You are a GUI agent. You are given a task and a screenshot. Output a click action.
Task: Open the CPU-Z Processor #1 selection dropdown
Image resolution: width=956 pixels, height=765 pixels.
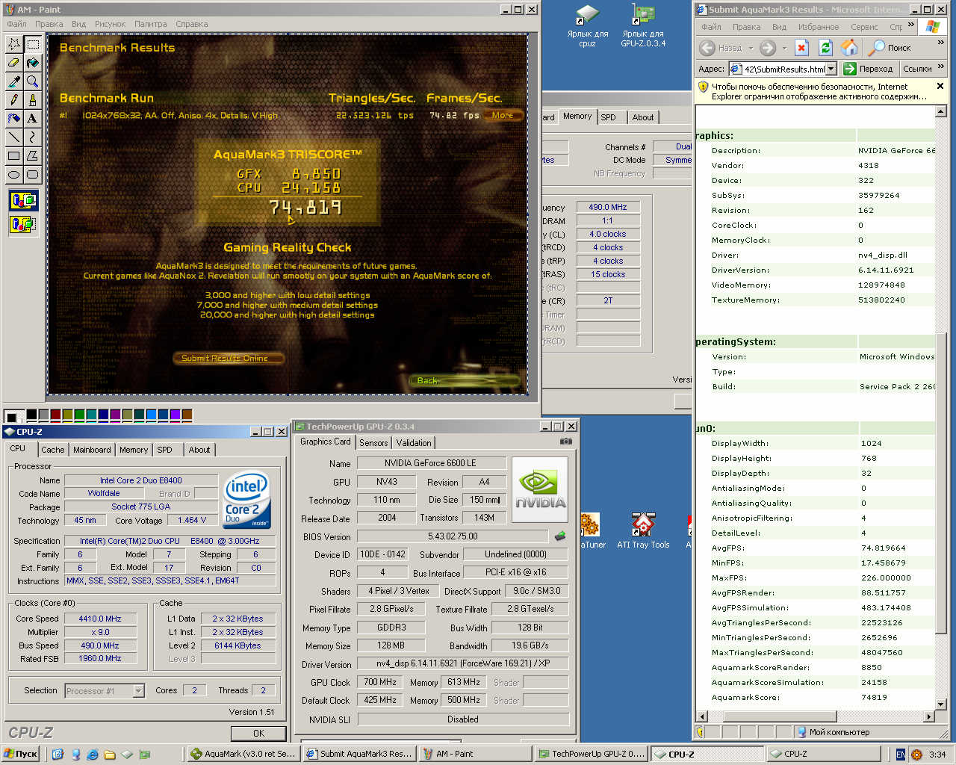point(138,691)
